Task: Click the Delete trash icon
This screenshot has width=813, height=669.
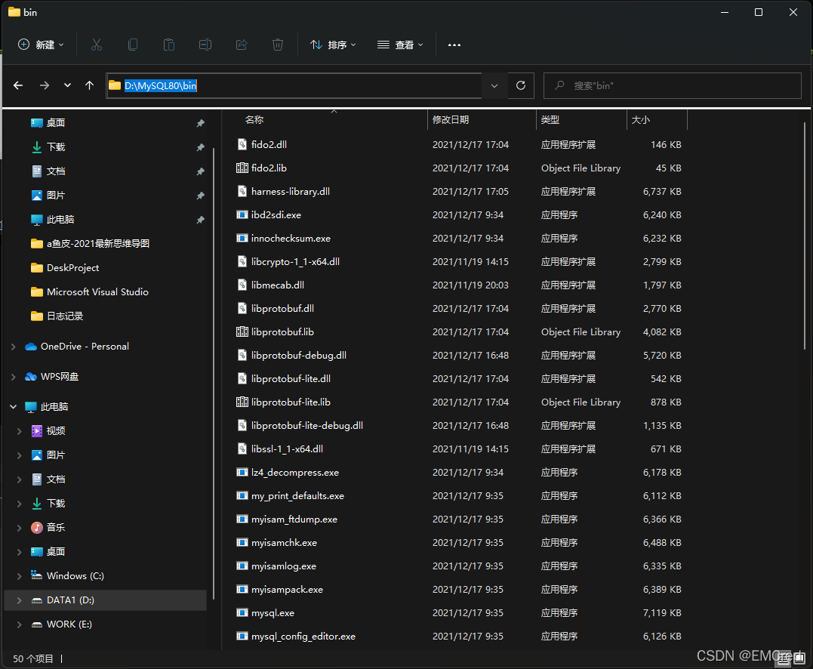Action: tap(278, 45)
